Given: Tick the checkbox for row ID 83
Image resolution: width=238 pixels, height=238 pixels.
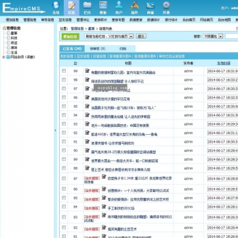Looking at the screenshot, I should coord(64,217).
